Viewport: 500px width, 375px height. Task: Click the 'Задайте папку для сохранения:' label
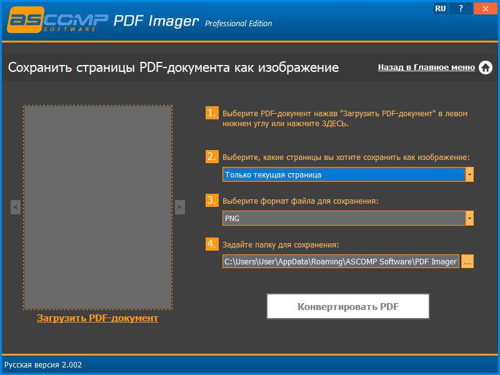(x=281, y=245)
